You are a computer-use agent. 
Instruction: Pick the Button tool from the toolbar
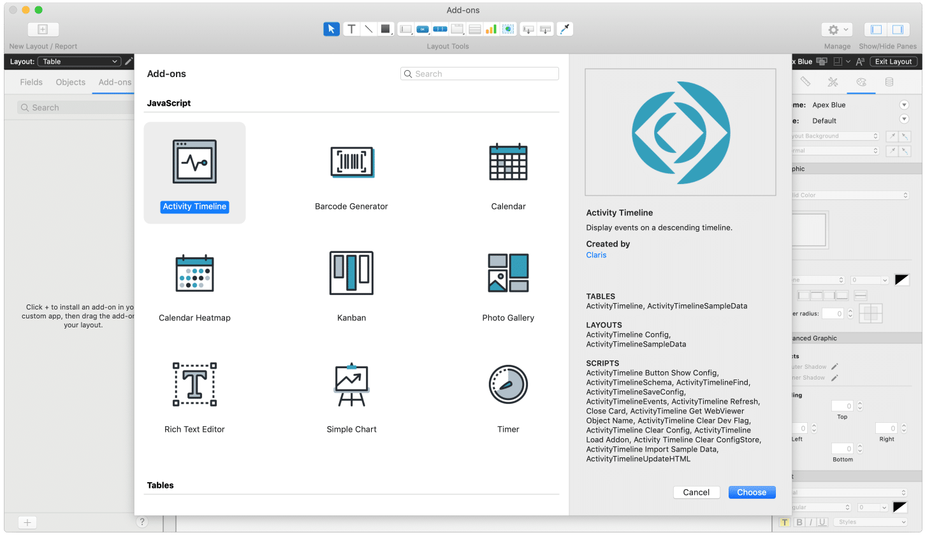pos(423,29)
